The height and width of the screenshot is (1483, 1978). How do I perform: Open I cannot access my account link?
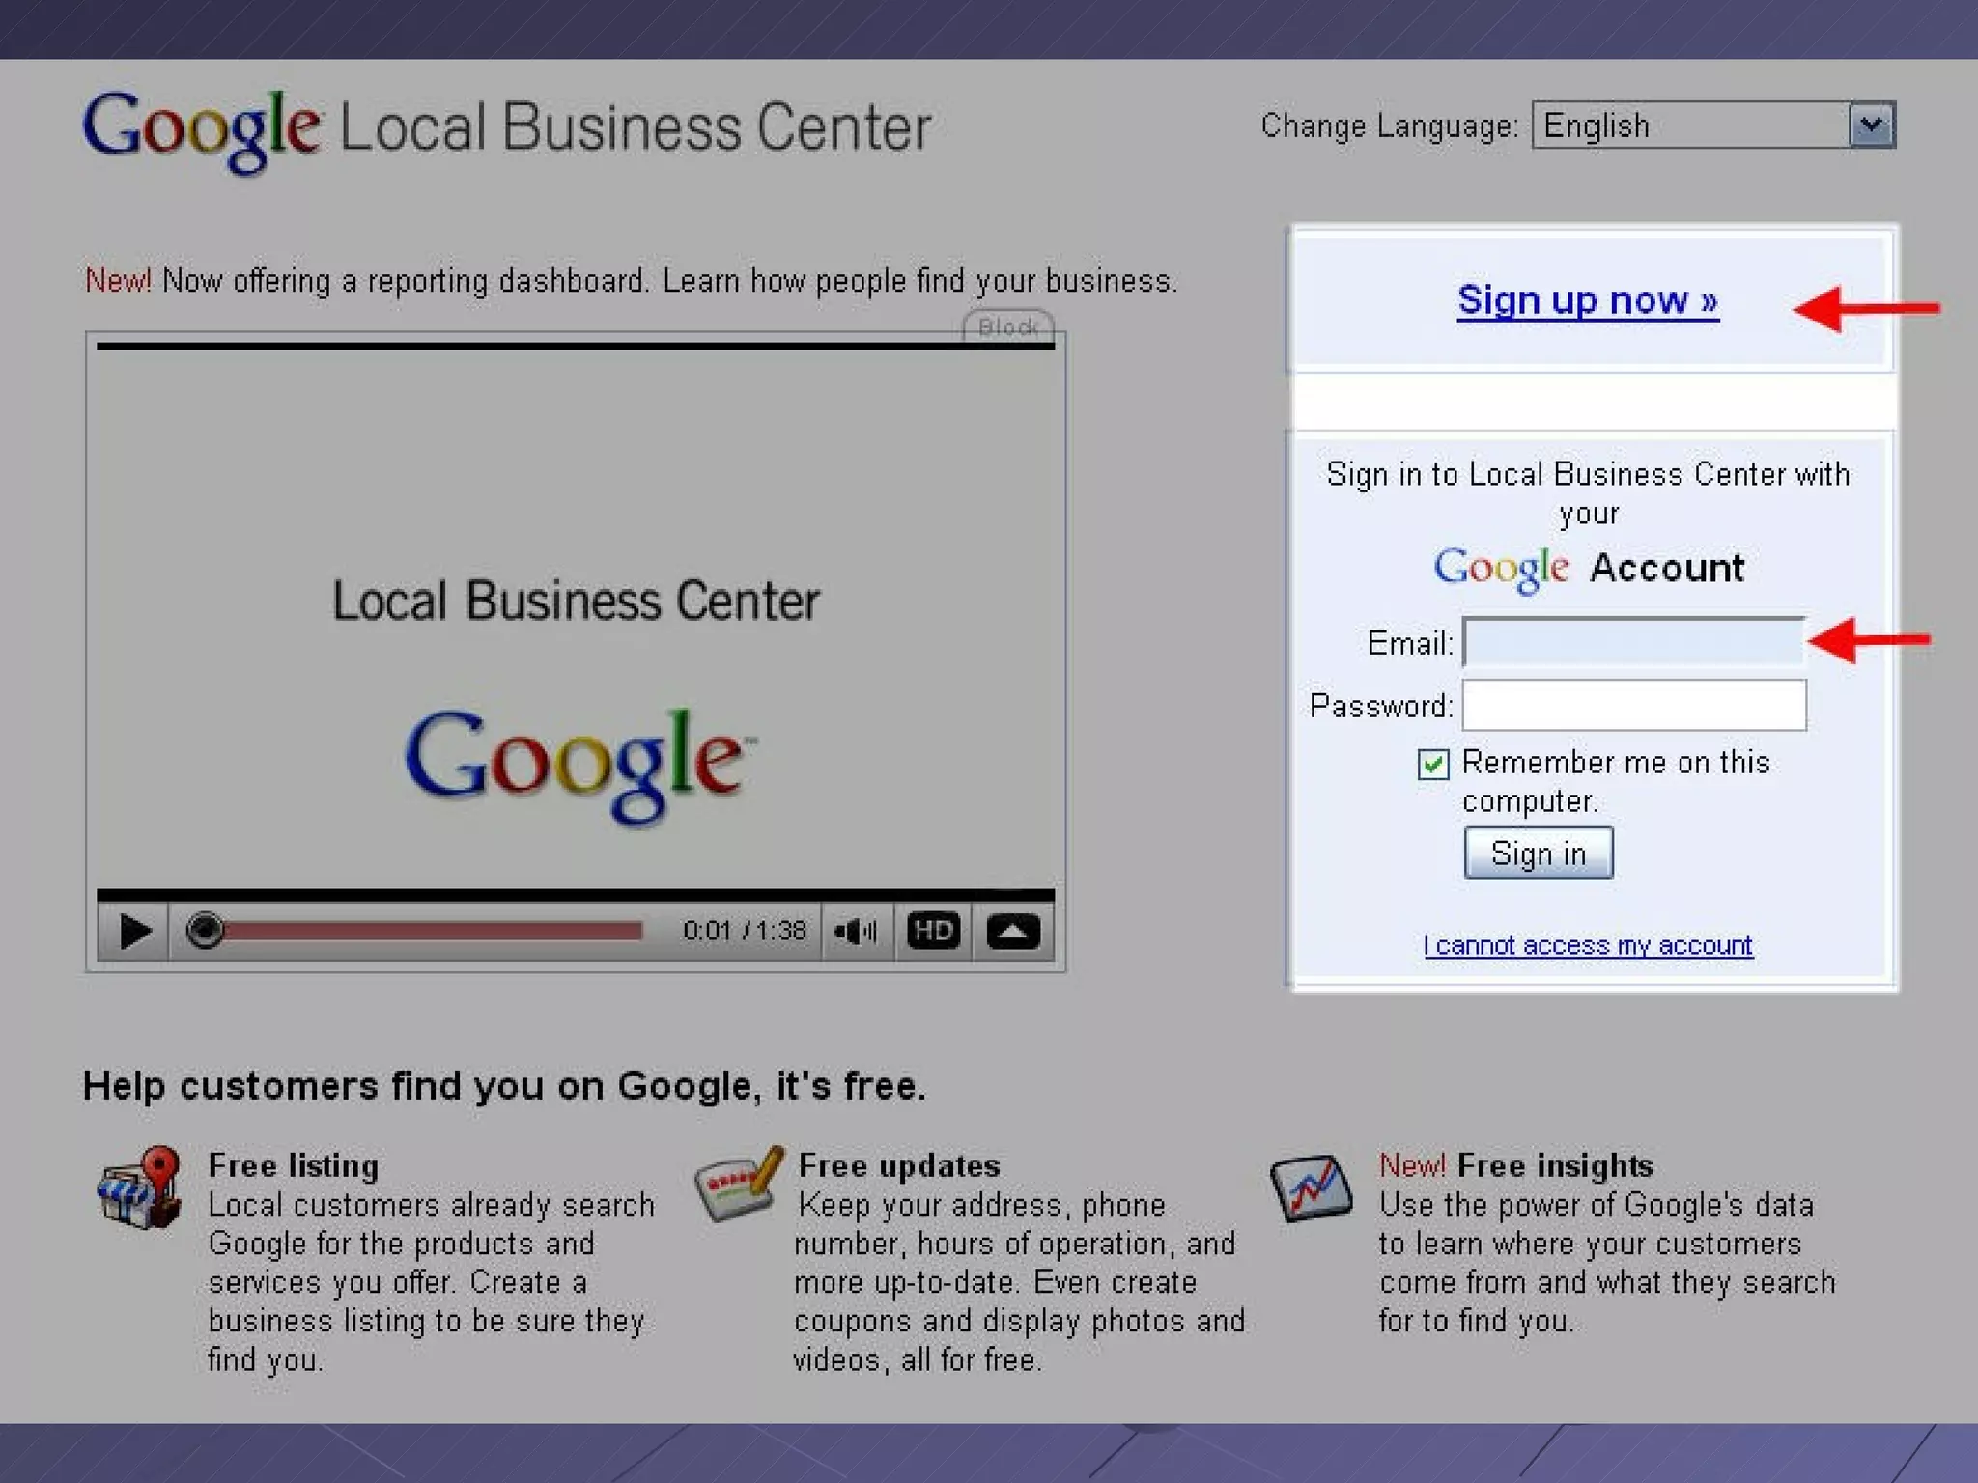pyautogui.click(x=1588, y=945)
